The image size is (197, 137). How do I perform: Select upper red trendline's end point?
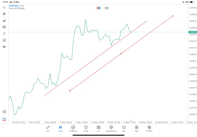coord(147,21)
